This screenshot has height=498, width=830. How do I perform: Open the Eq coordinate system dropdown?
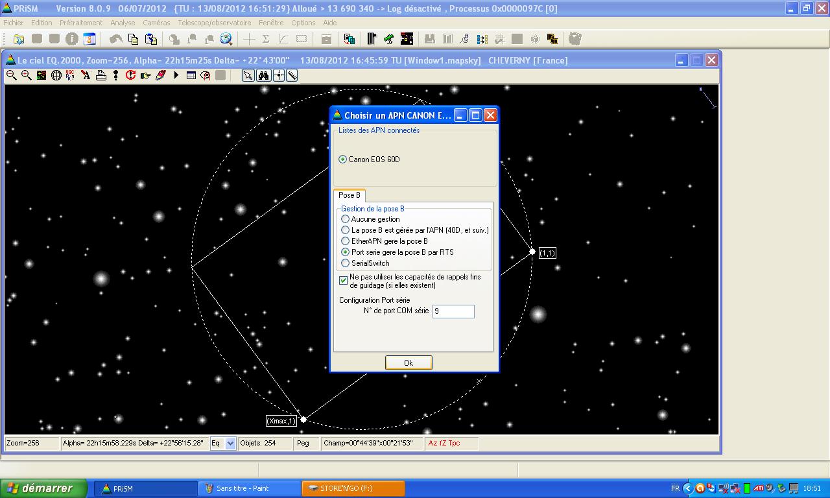[x=230, y=444]
